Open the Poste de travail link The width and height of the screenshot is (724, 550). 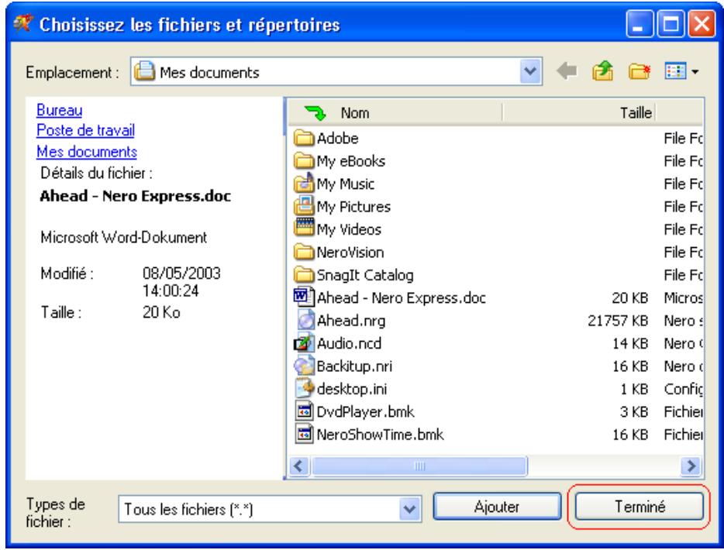(x=85, y=130)
